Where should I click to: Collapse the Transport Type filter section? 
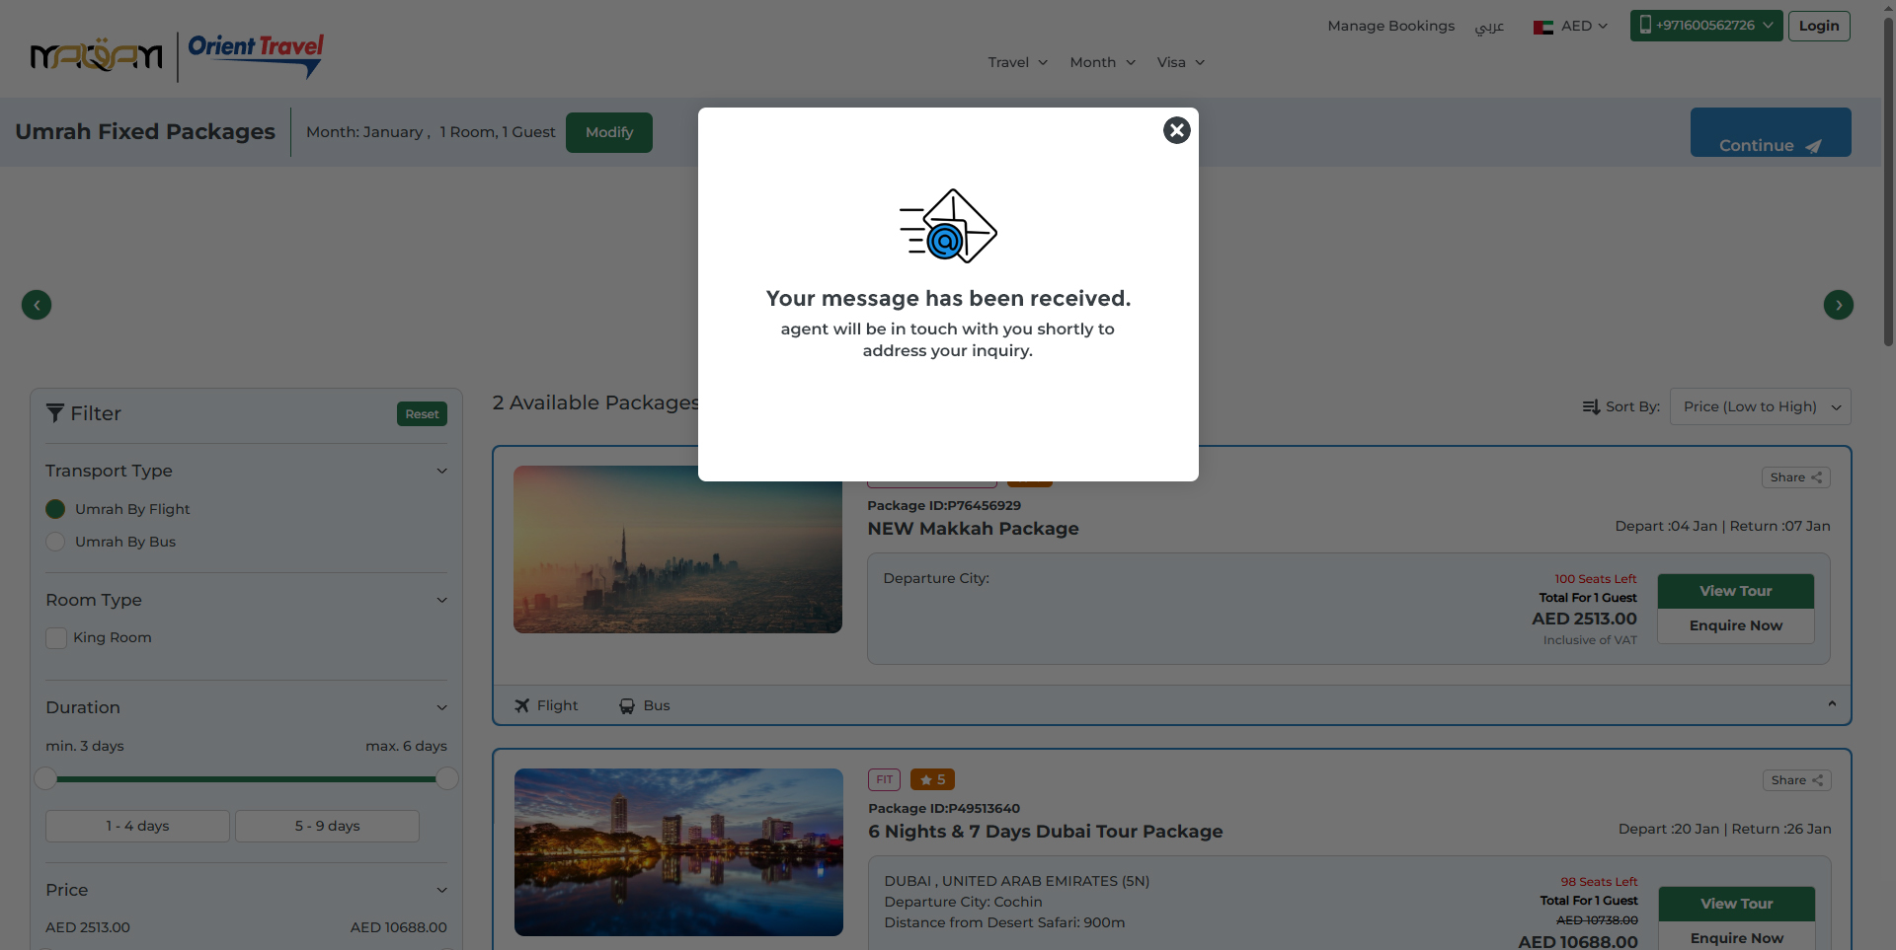click(x=441, y=472)
